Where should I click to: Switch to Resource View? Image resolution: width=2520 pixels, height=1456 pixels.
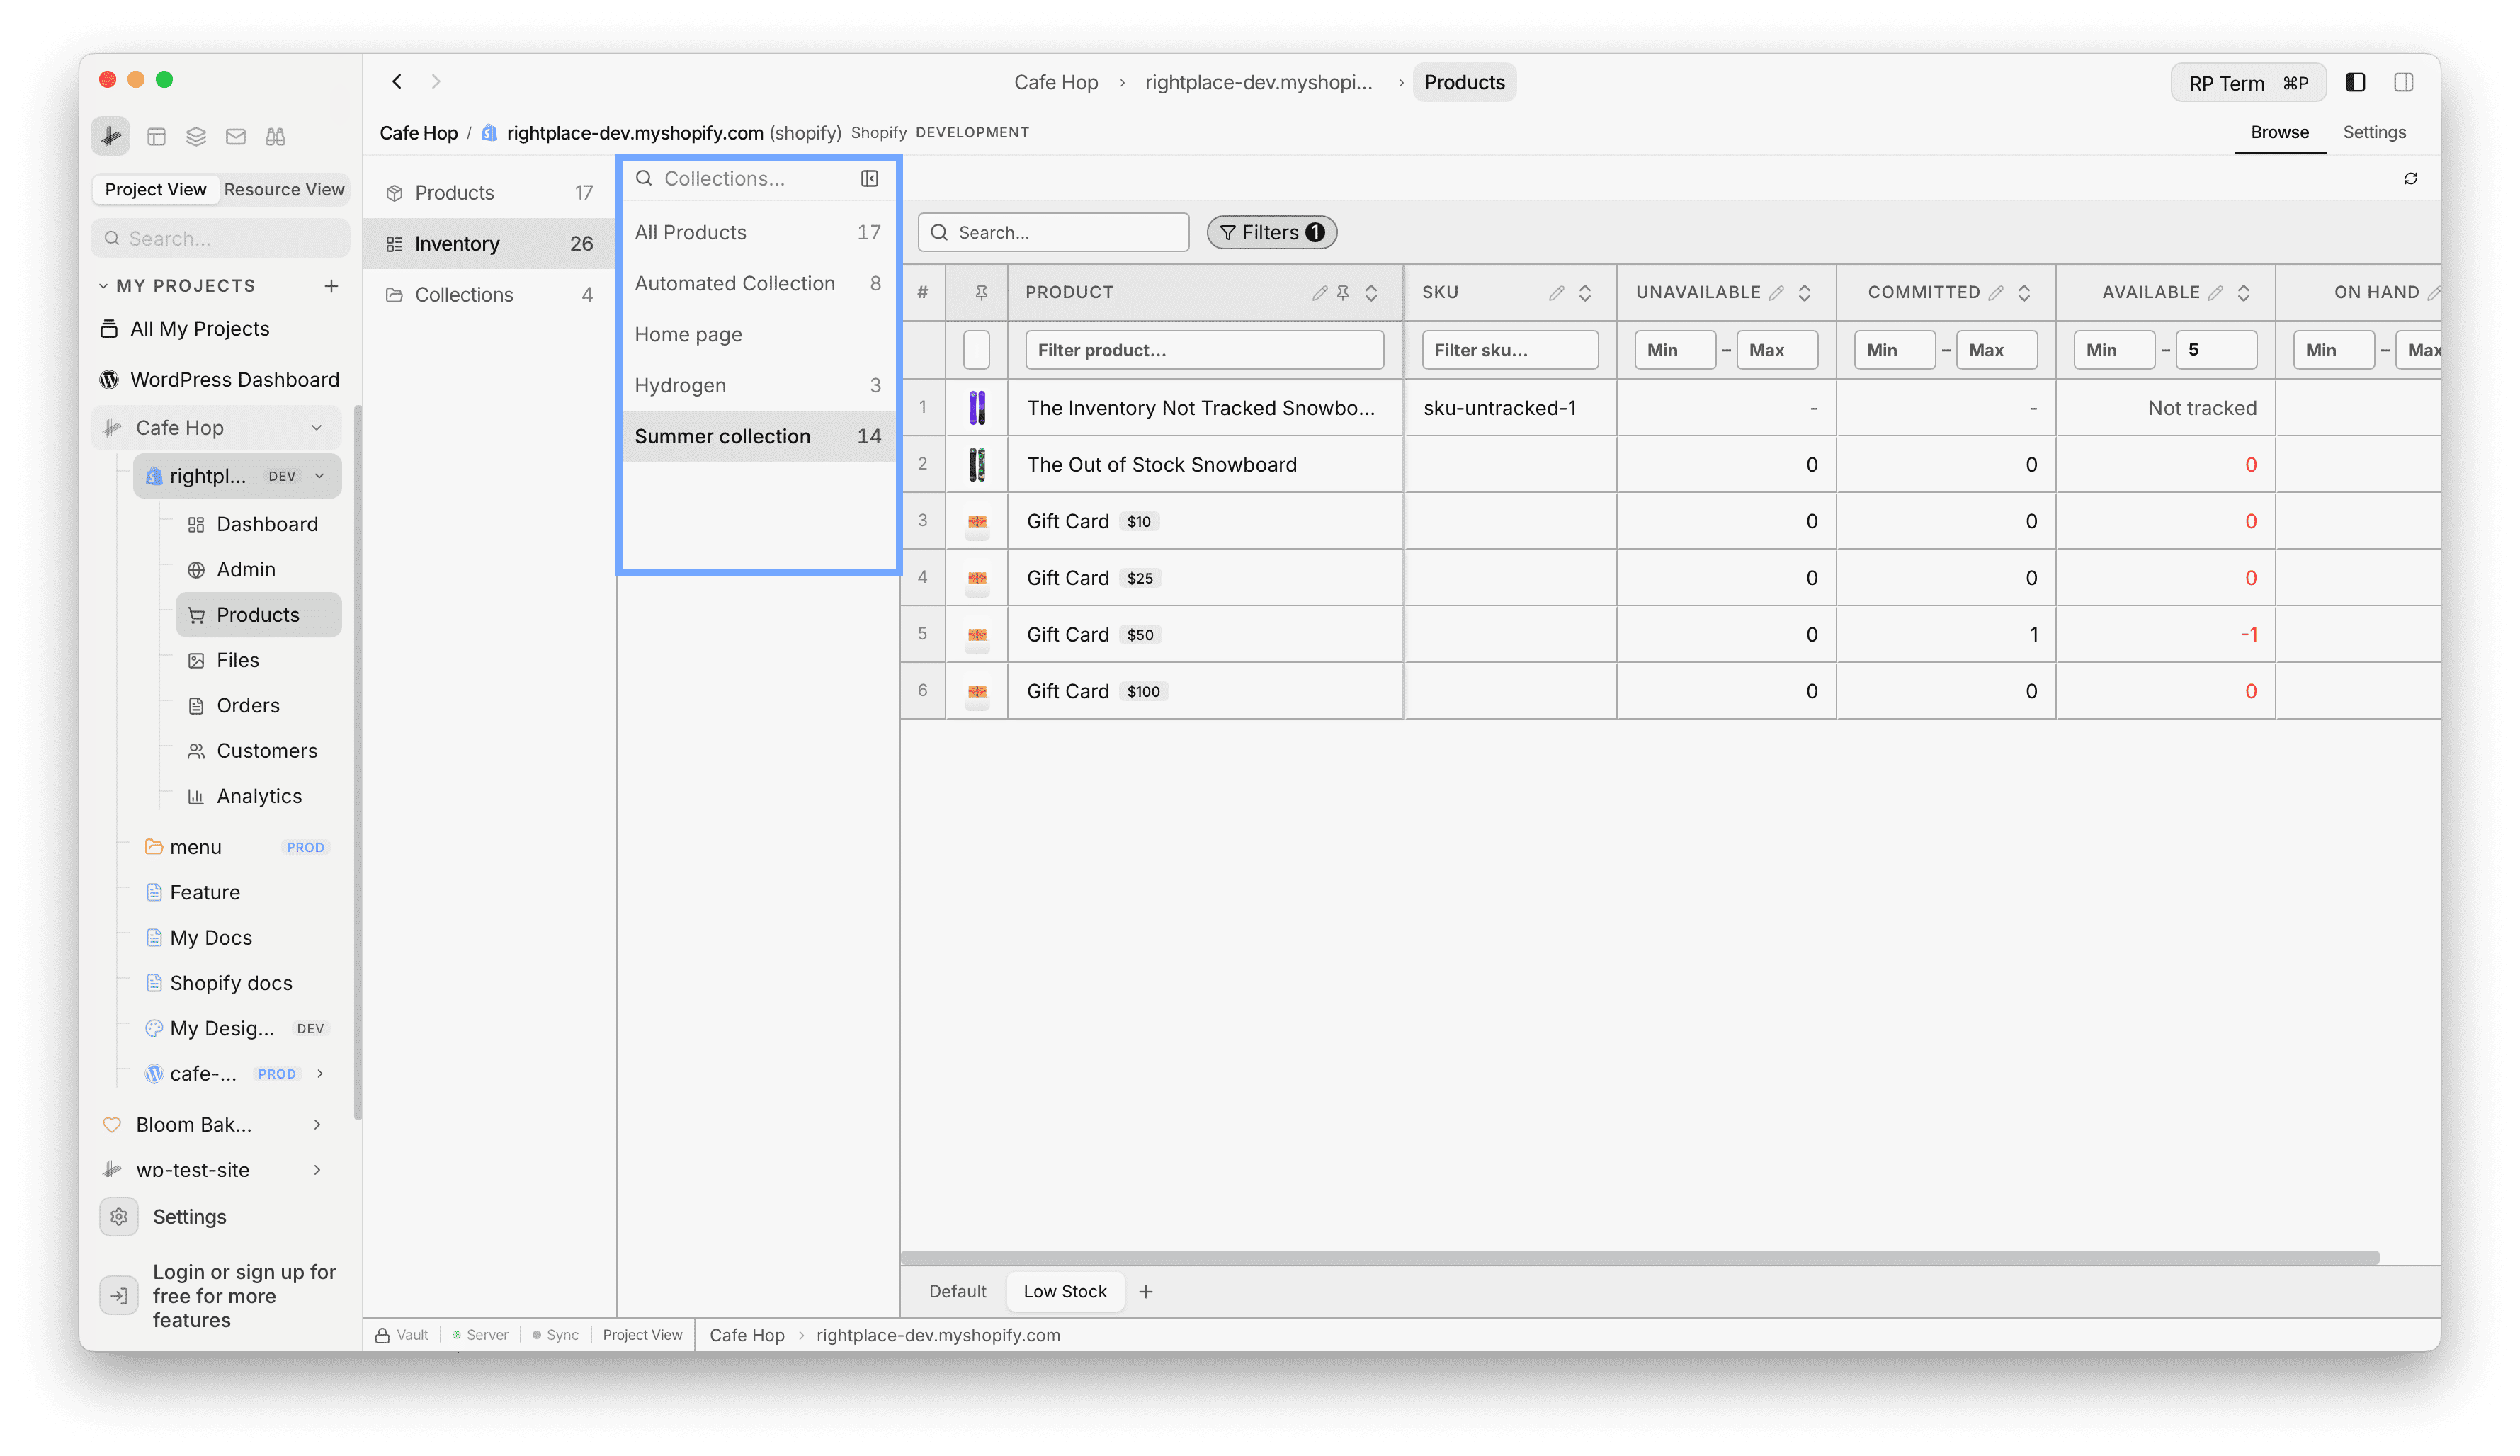[284, 189]
